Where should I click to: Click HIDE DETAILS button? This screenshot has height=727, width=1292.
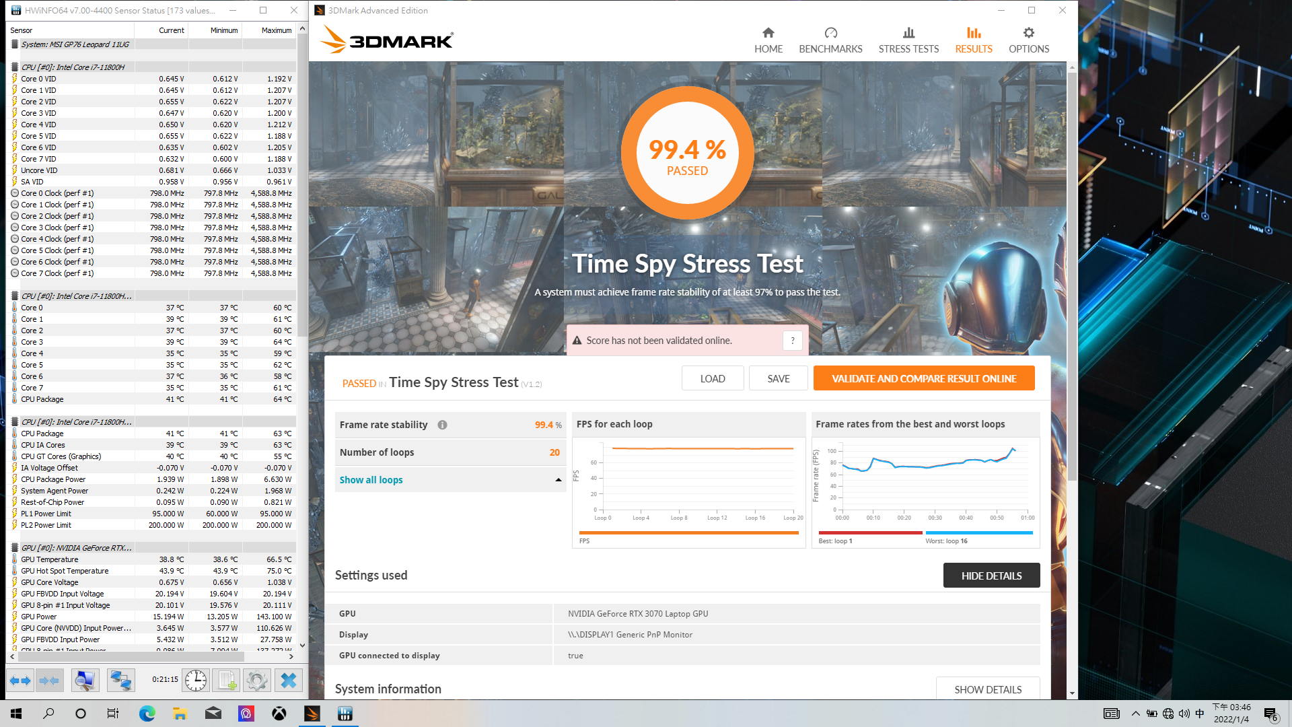(x=991, y=576)
